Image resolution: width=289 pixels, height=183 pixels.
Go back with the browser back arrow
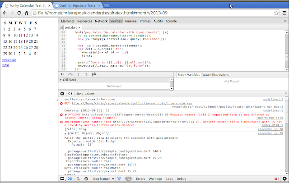tap(5, 13)
